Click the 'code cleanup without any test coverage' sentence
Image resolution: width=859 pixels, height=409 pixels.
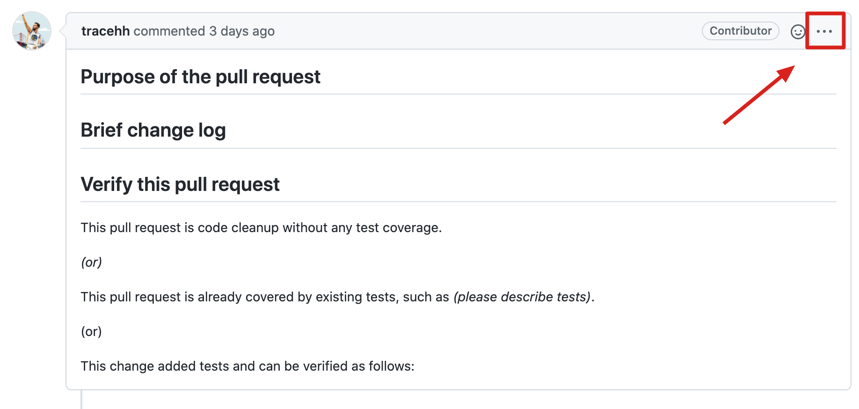coord(261,227)
